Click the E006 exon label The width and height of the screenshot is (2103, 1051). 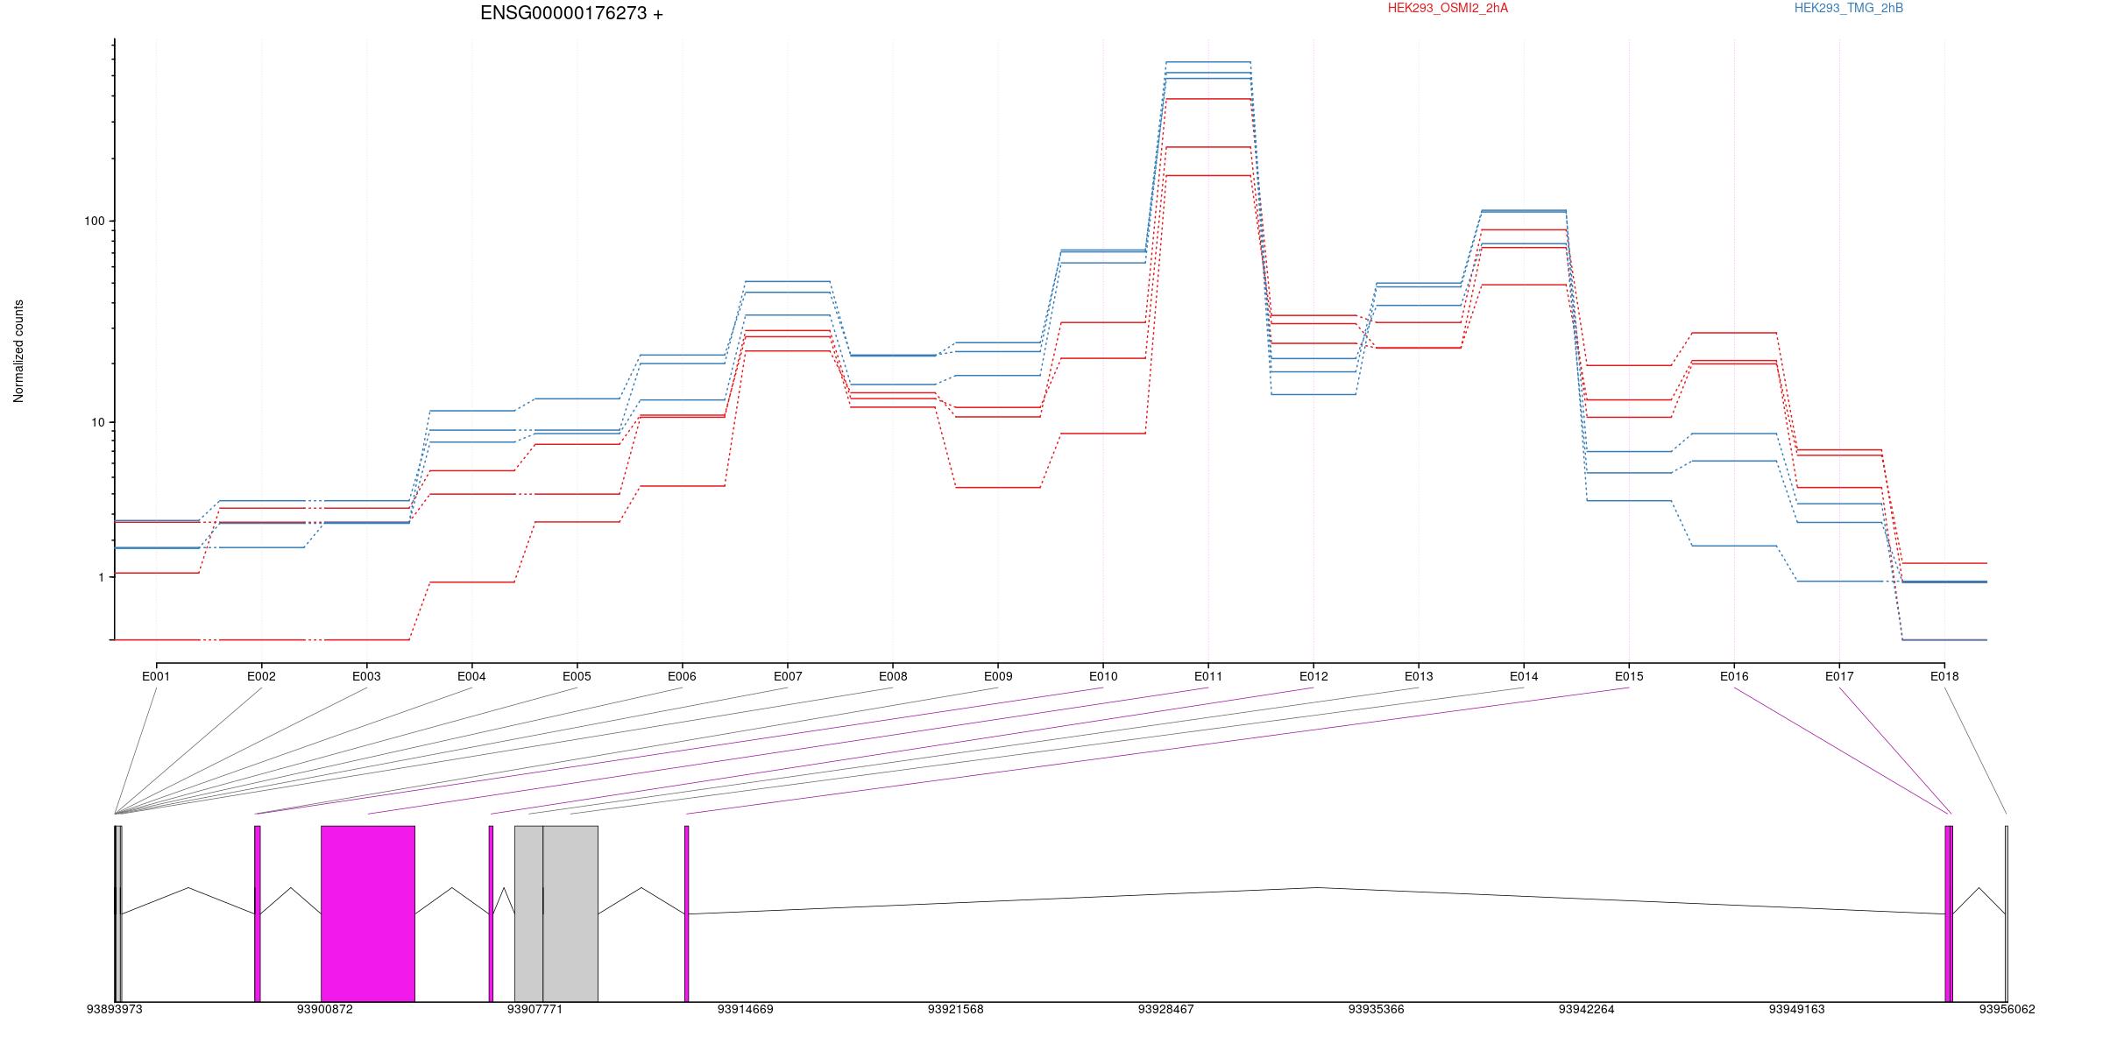(682, 676)
